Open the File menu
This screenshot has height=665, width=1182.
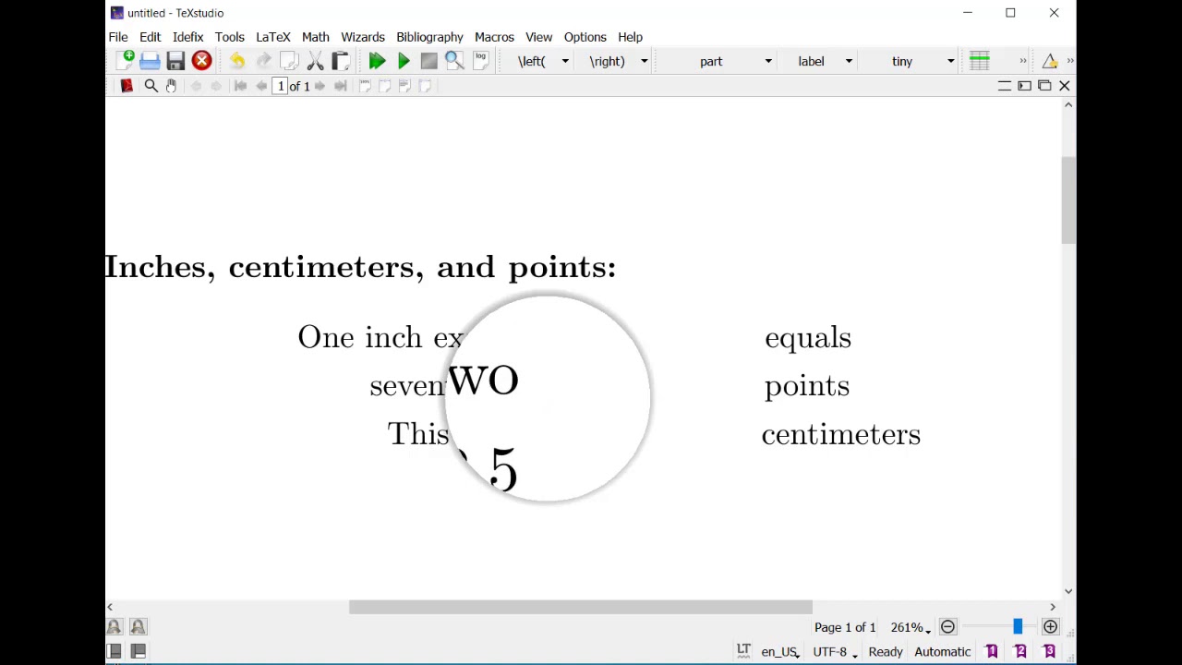pos(118,37)
